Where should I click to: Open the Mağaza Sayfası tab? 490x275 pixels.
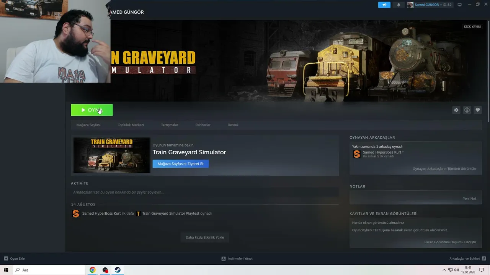[x=88, y=125]
